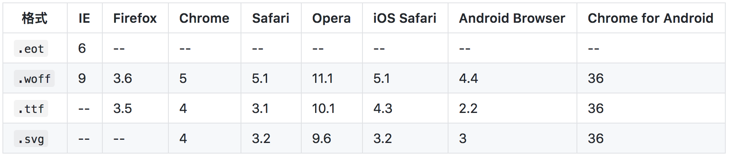Select the .eot format code label

[x=31, y=48]
